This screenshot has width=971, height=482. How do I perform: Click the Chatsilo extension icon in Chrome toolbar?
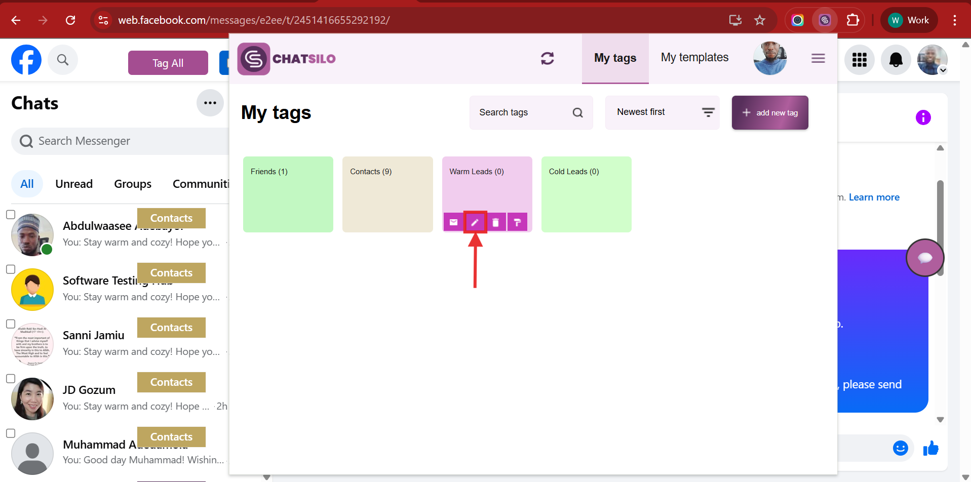[x=825, y=20]
